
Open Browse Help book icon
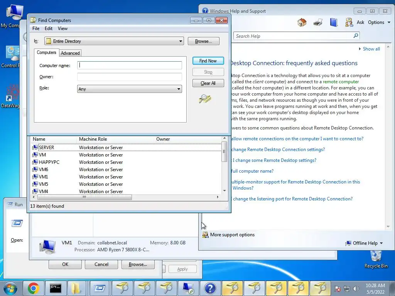(x=334, y=22)
